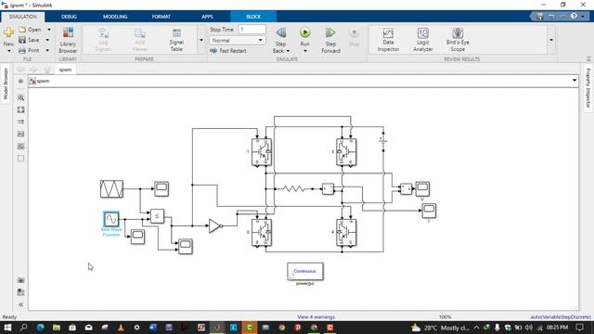Image resolution: width=594 pixels, height=334 pixels.
Task: Select the powergui Continuous block
Action: click(x=305, y=271)
